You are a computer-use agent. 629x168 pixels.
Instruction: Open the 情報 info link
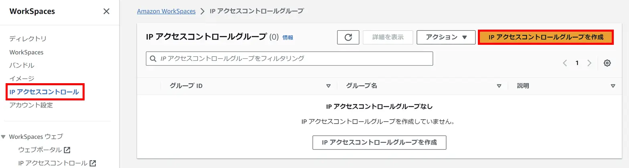288,38
